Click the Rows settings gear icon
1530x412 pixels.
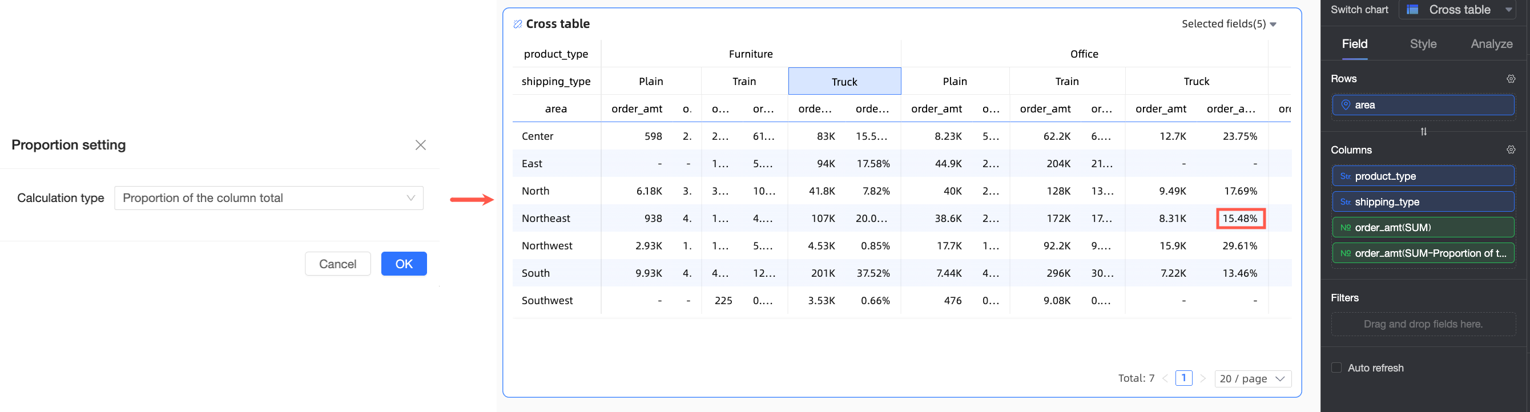pos(1511,79)
